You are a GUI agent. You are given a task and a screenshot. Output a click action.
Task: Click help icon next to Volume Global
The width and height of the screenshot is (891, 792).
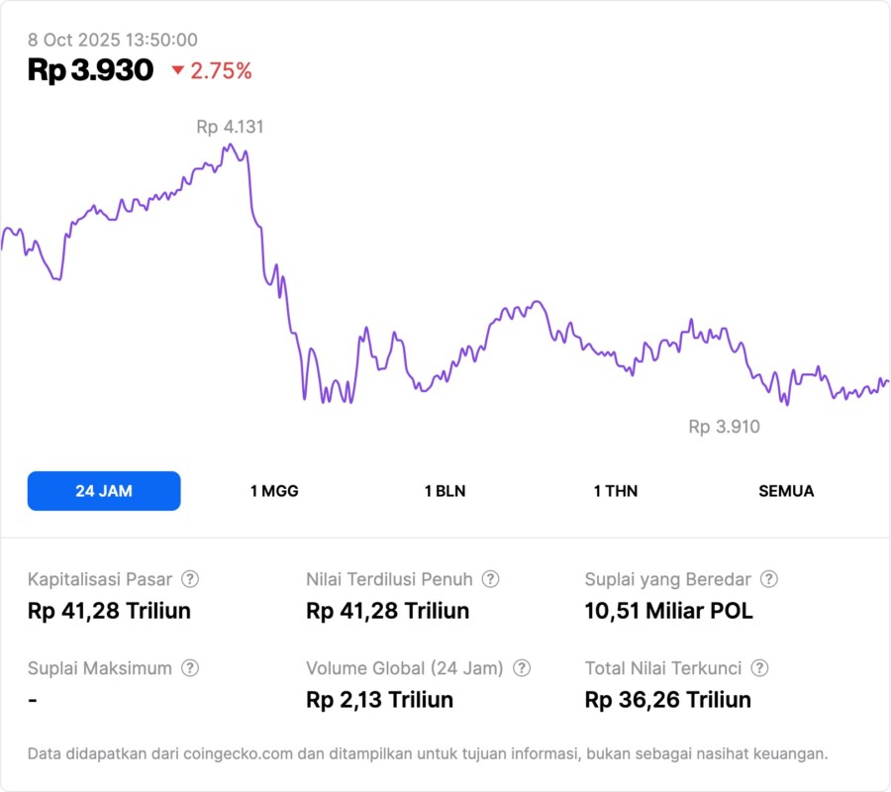point(522,668)
